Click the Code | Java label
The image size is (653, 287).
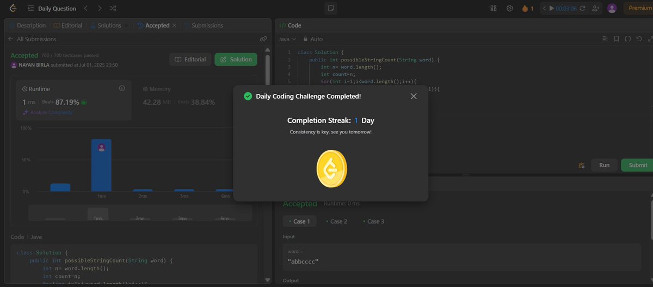tap(26, 237)
